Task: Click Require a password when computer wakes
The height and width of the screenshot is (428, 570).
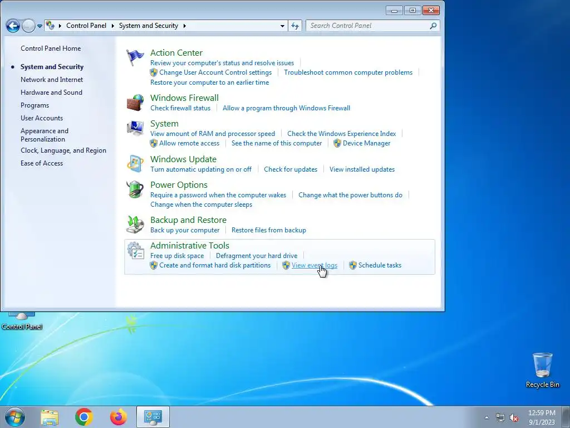Action: pyautogui.click(x=218, y=195)
